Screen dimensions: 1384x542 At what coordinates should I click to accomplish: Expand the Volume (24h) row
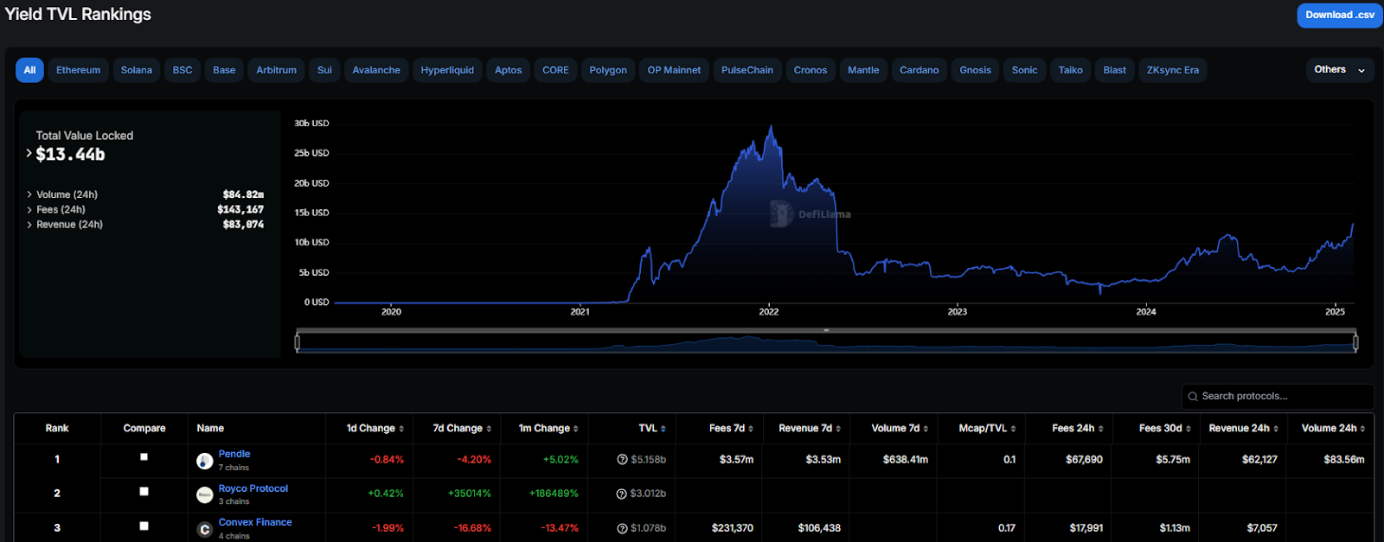click(29, 195)
